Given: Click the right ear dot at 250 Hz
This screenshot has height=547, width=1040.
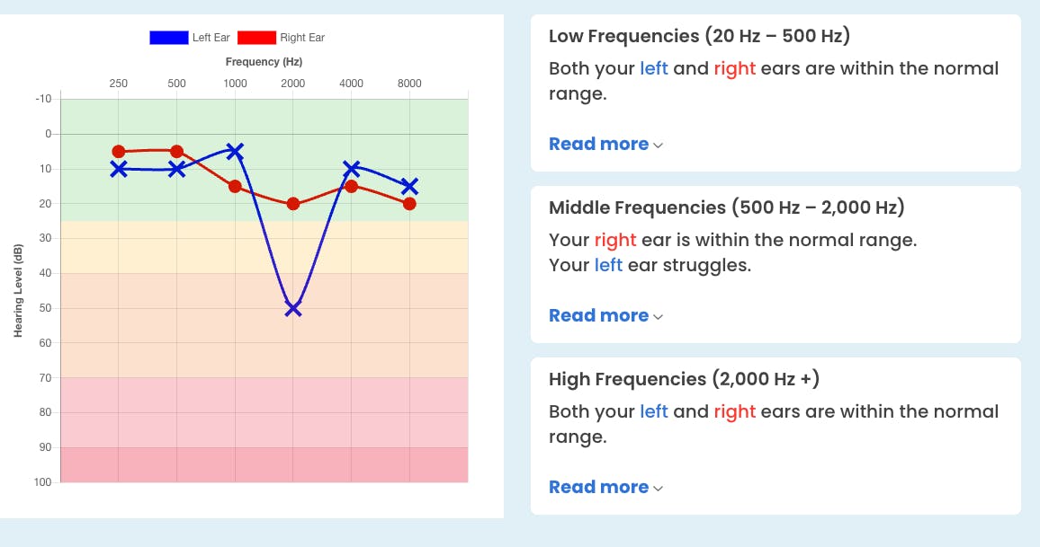Looking at the screenshot, I should [x=119, y=151].
